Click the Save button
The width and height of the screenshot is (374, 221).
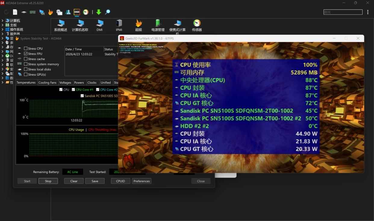(95, 181)
